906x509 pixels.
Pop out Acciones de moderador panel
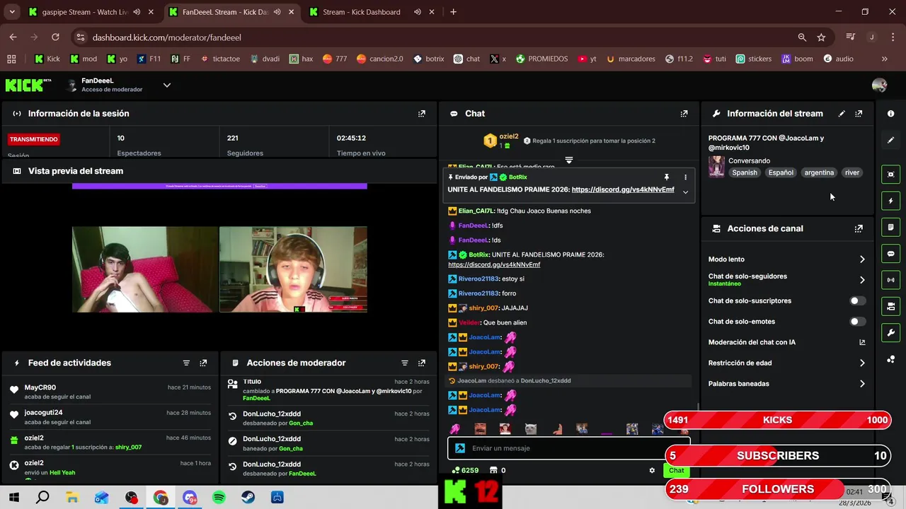tap(421, 363)
